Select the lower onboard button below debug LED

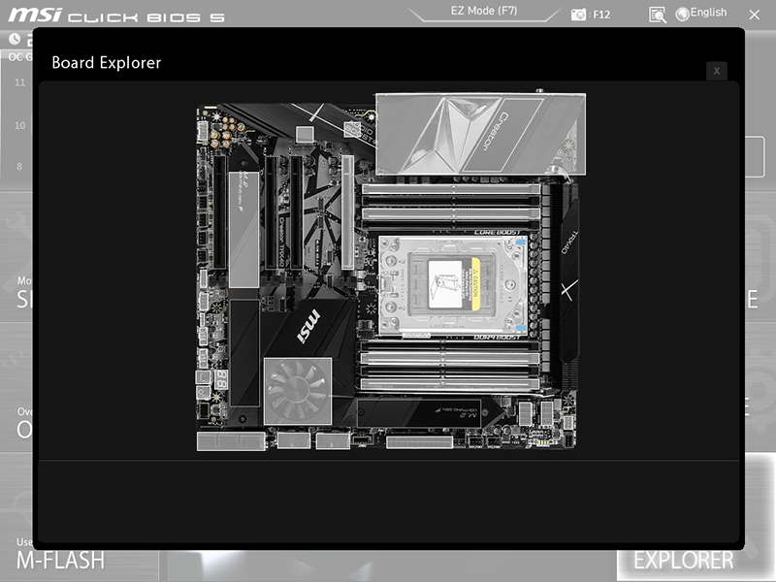pos(203,394)
